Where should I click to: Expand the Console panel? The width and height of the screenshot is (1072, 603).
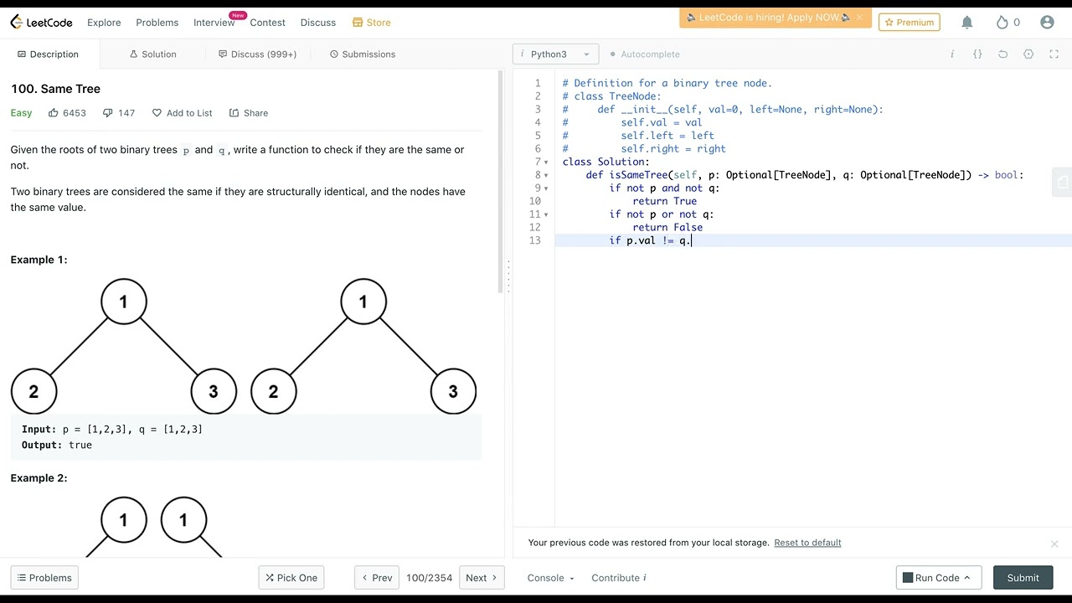pos(550,578)
